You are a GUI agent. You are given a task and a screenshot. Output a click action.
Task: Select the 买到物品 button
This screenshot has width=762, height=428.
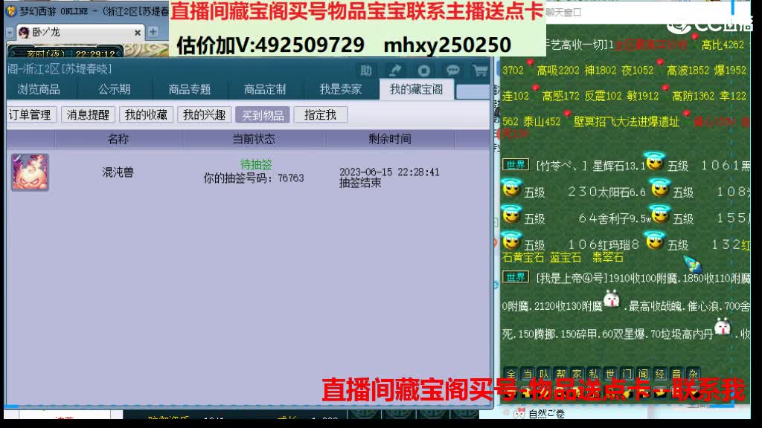coord(263,115)
